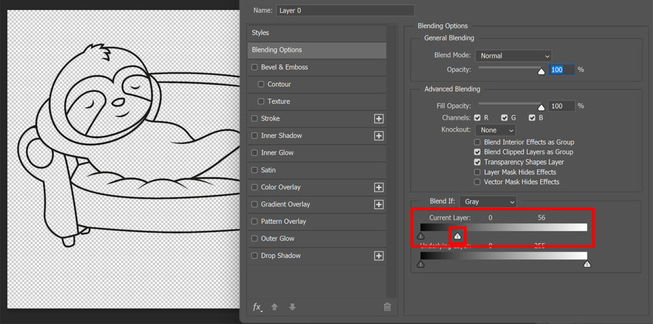Move effect up with arrow icon

click(x=274, y=307)
